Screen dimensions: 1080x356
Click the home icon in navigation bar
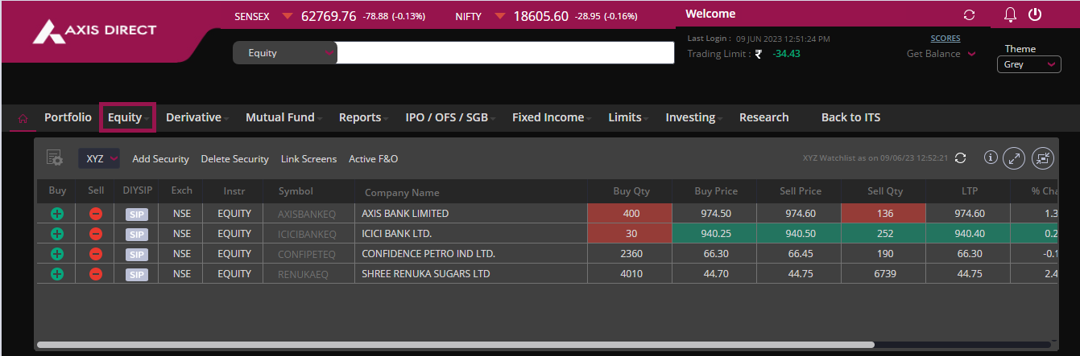[23, 118]
